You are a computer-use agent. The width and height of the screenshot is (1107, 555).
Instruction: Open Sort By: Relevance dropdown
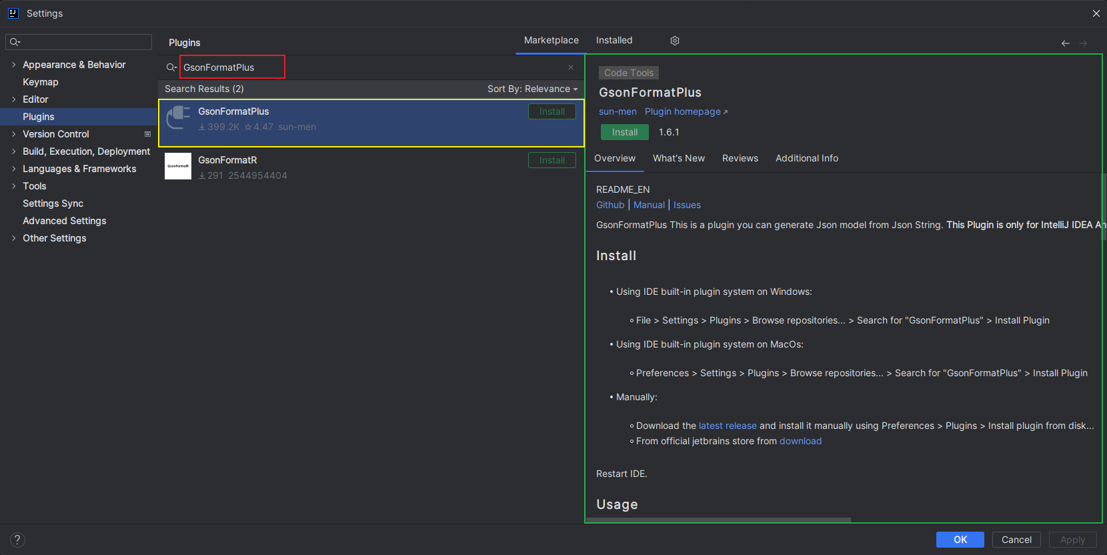pyautogui.click(x=532, y=89)
